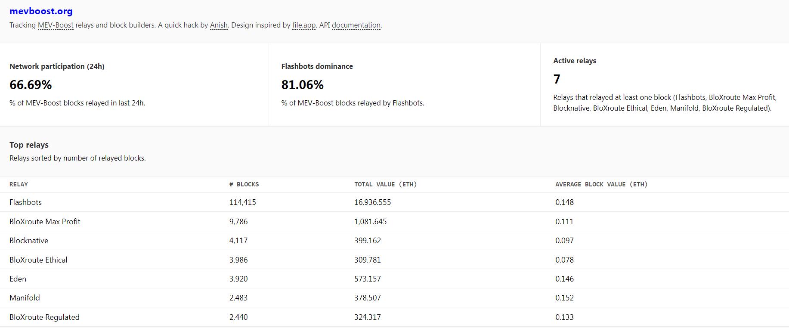Click the 2,483 blocks cell
The height and width of the screenshot is (328, 789).
pyautogui.click(x=238, y=298)
